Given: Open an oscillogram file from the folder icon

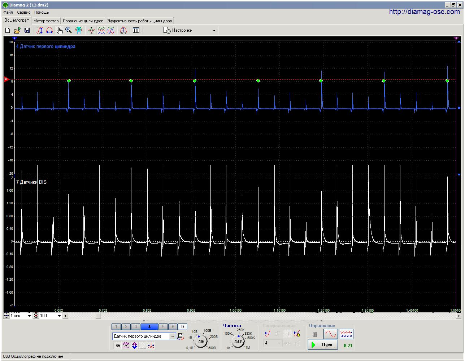Looking at the screenshot, I should tap(17, 31).
